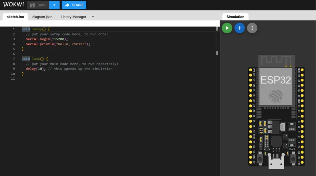
Task: Click the "put your main code here" comment
Action: click(72, 64)
